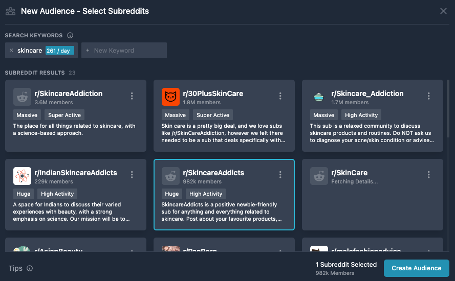Click Huge tag on r/IndianSkincareAddicts
This screenshot has width=455, height=281.
[24, 194]
